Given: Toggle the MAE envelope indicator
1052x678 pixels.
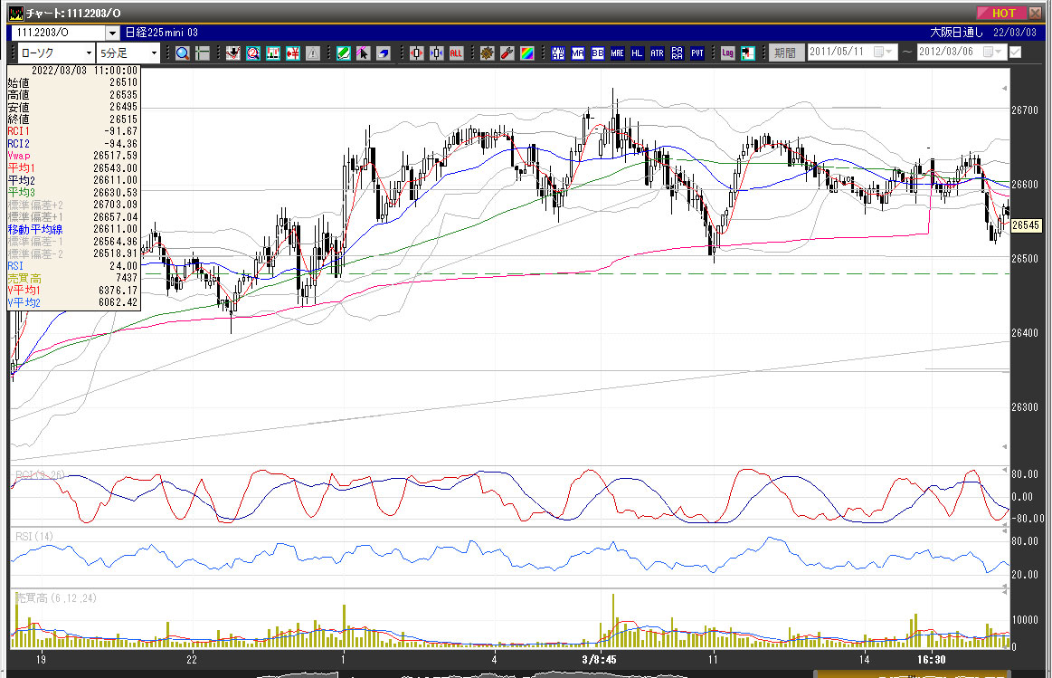Looking at the screenshot, I should pyautogui.click(x=617, y=53).
